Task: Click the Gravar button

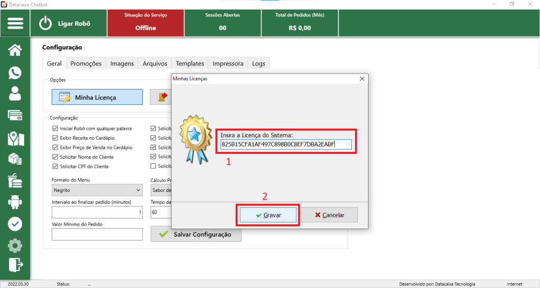Action: coord(268,215)
